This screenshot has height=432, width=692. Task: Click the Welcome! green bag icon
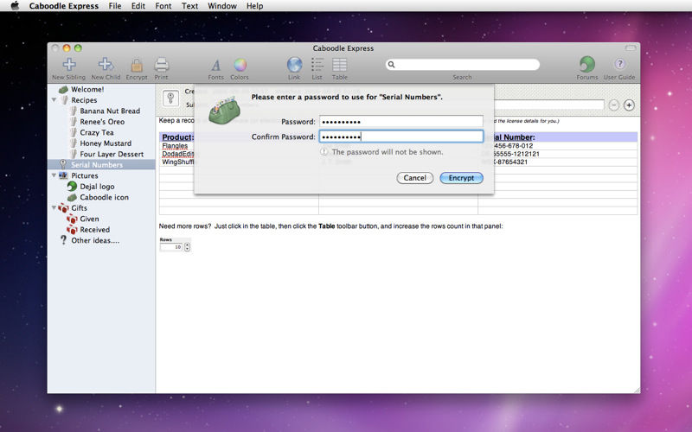63,90
